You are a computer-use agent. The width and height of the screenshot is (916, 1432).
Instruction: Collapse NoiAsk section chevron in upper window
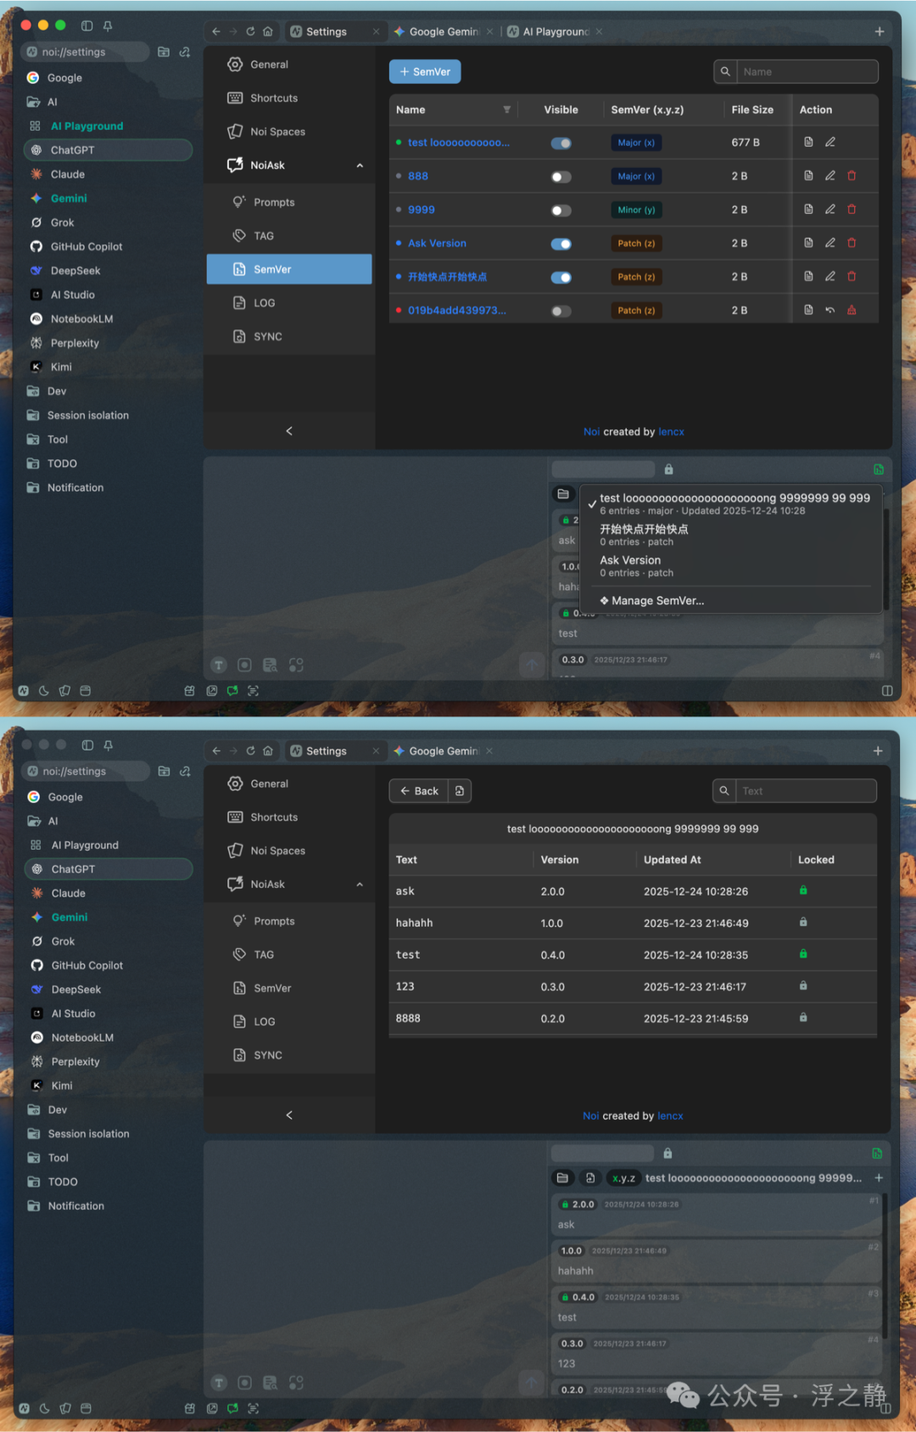point(360,166)
